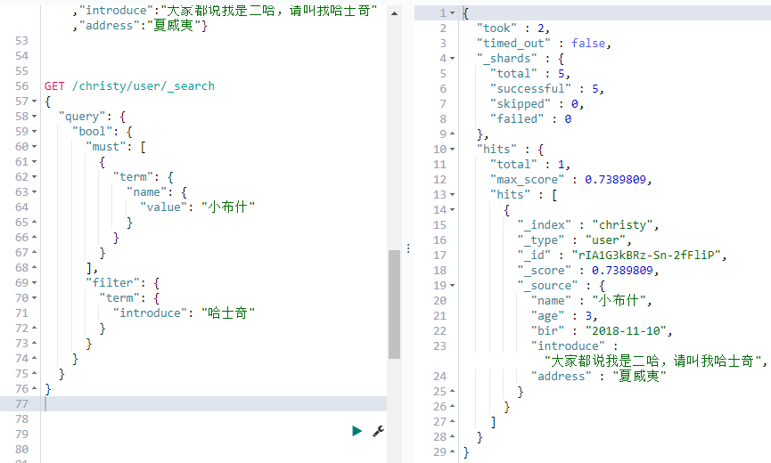This screenshot has width=771, height=463.
Task: Click the _id value rIA1G3kBRz-Sn-2fFliP
Action: (x=645, y=256)
